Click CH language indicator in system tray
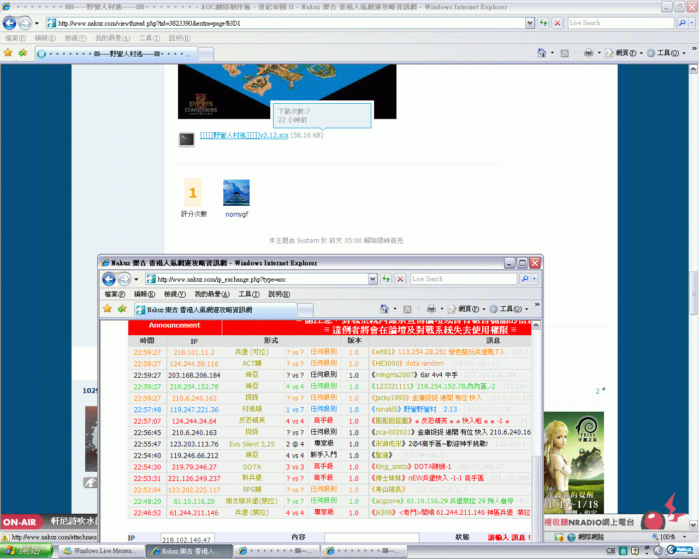Image resolution: width=699 pixels, height=559 pixels. [611, 551]
